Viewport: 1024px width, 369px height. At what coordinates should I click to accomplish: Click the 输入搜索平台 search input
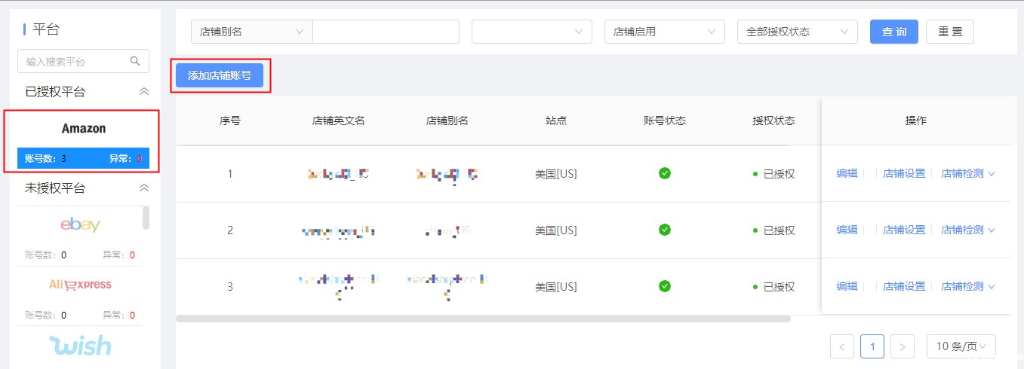click(x=75, y=61)
